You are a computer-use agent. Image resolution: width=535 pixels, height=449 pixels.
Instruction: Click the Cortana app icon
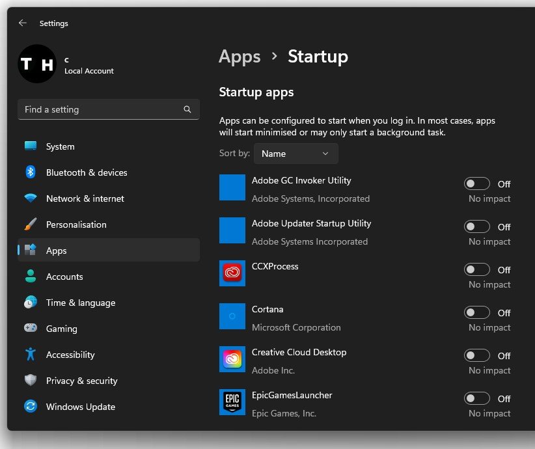click(232, 316)
